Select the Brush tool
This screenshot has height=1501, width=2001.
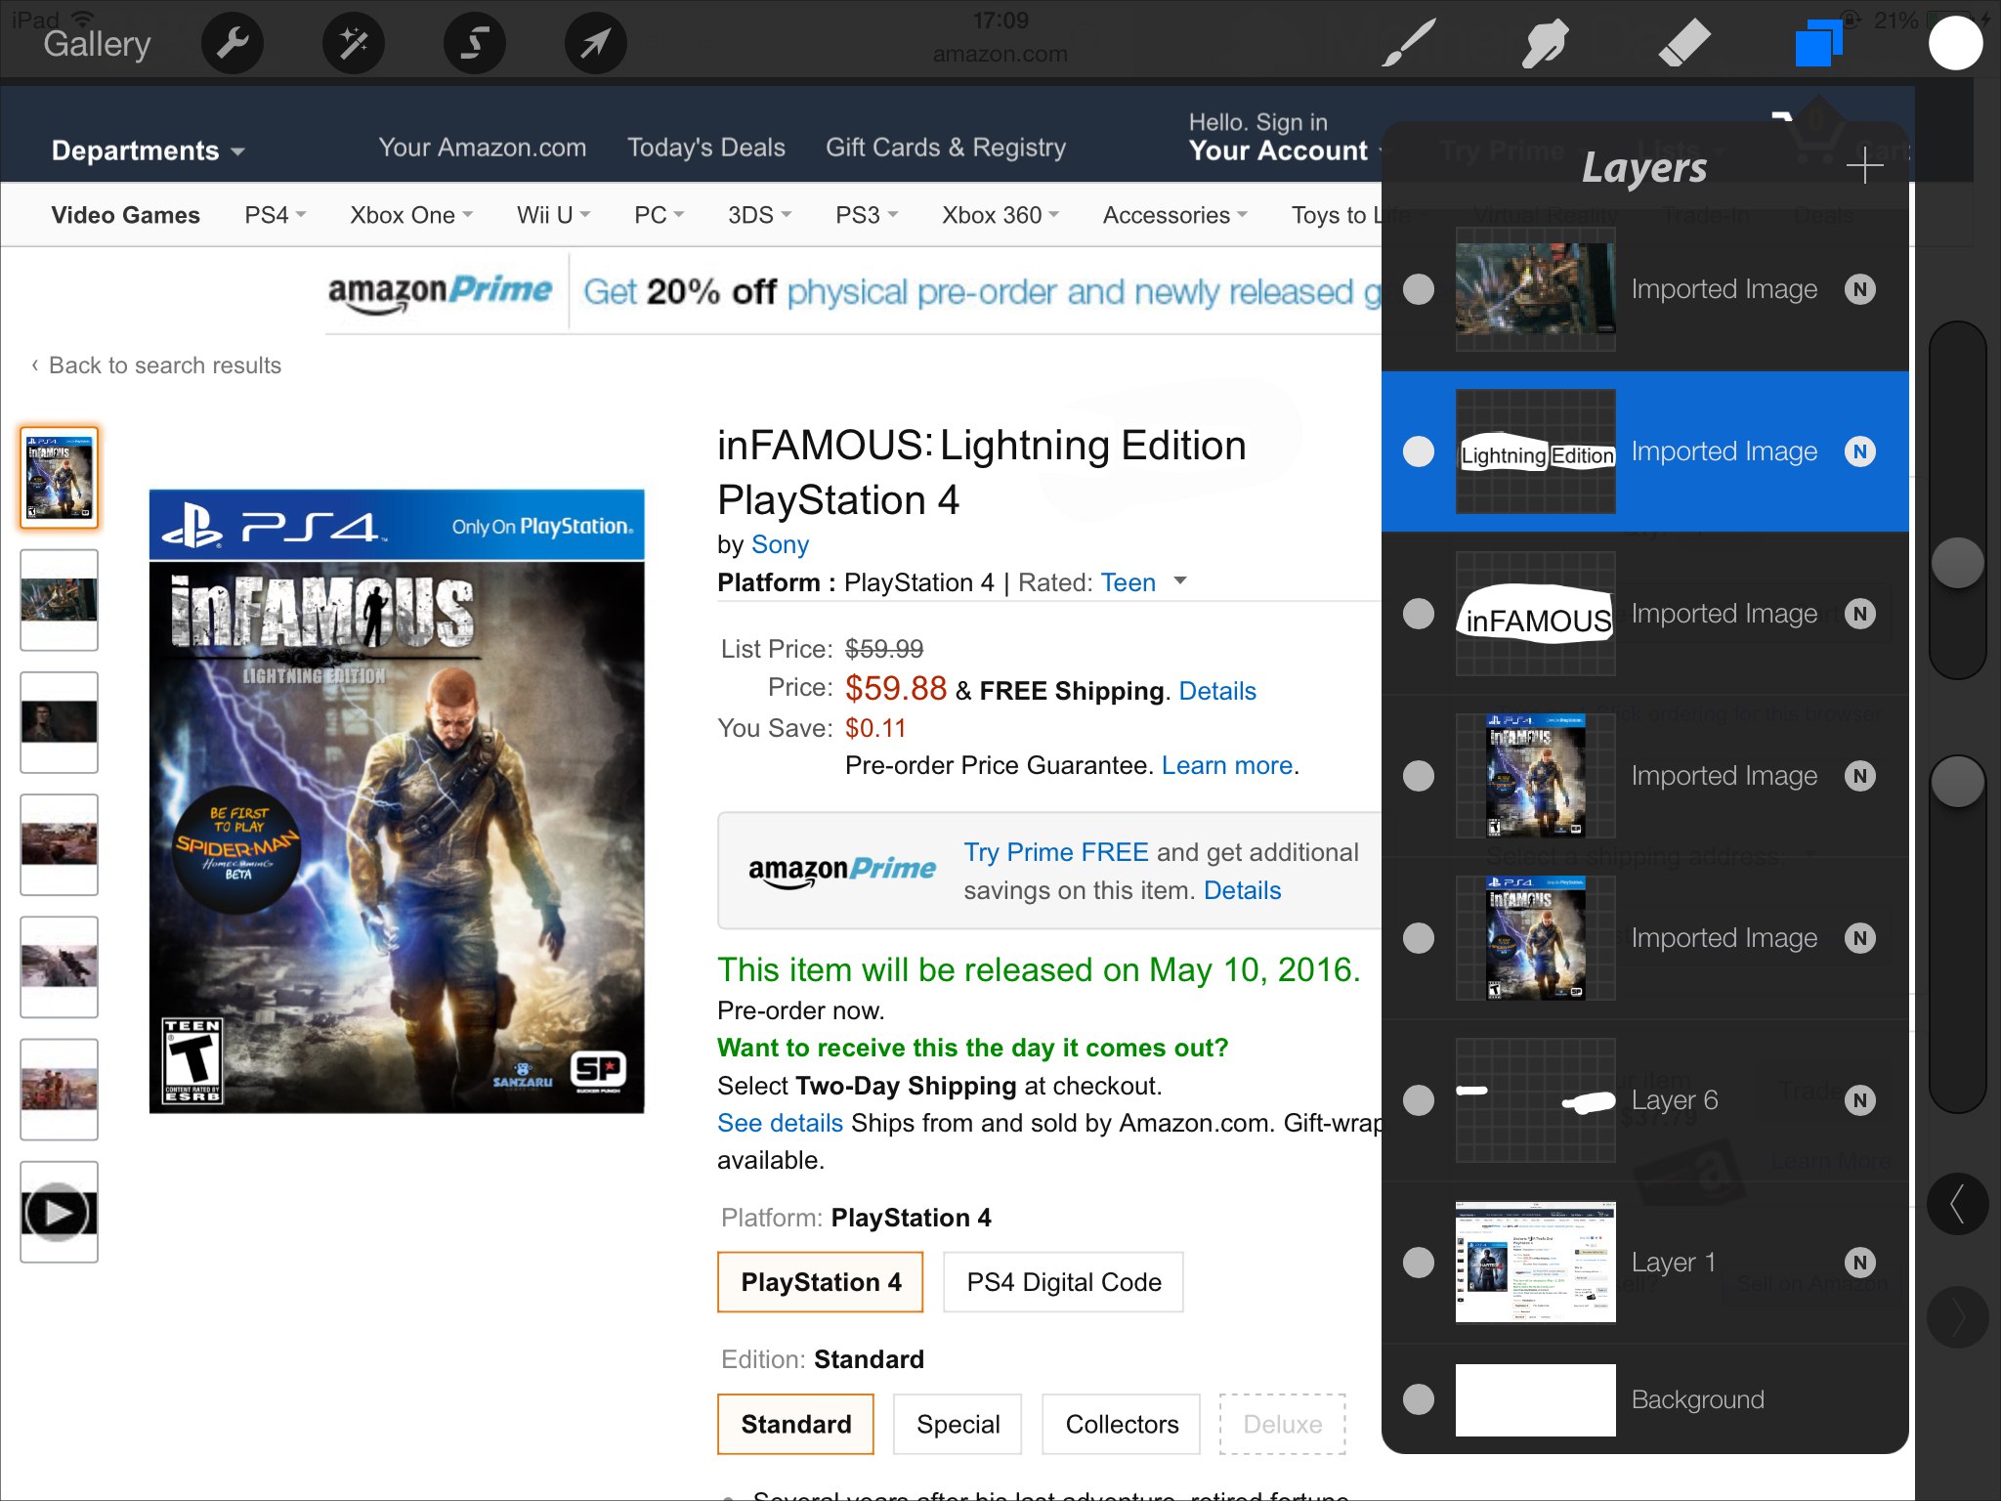click(x=1408, y=43)
